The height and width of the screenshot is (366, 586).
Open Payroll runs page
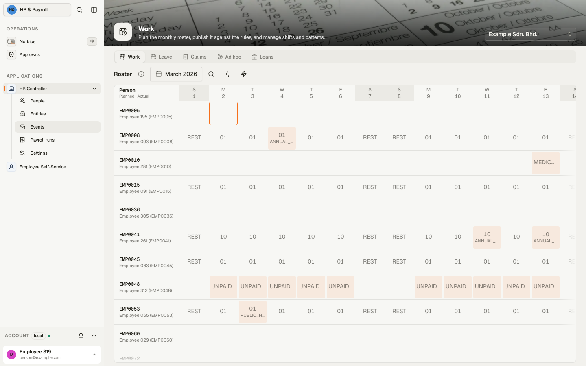click(58, 140)
